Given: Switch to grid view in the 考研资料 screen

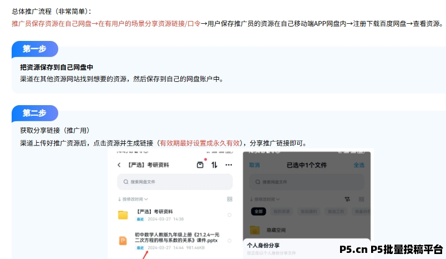Looking at the screenshot, I should pyautogui.click(x=230, y=199).
